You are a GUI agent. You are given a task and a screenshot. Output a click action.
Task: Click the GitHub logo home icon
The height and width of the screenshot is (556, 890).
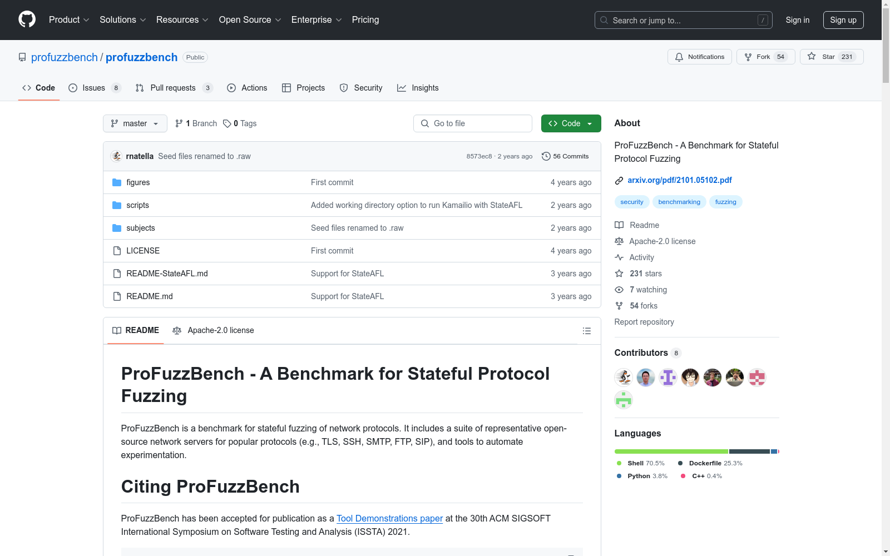27,19
